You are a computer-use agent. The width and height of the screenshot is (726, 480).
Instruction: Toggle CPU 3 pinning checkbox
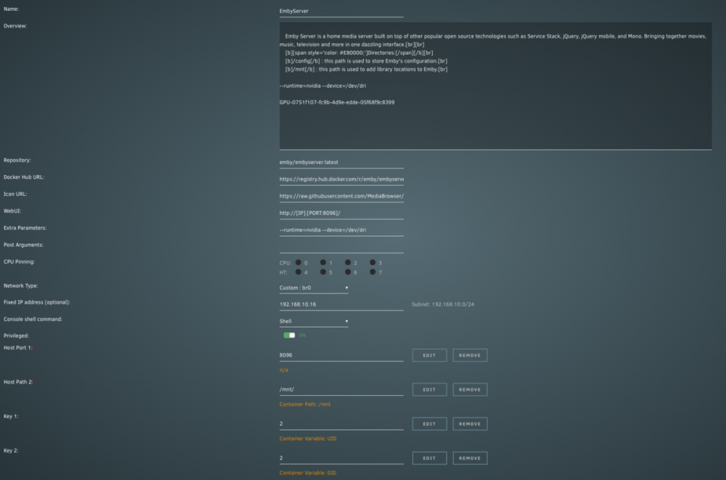point(372,262)
